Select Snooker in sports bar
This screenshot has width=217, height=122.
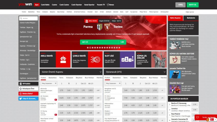(x=90, y=12)
